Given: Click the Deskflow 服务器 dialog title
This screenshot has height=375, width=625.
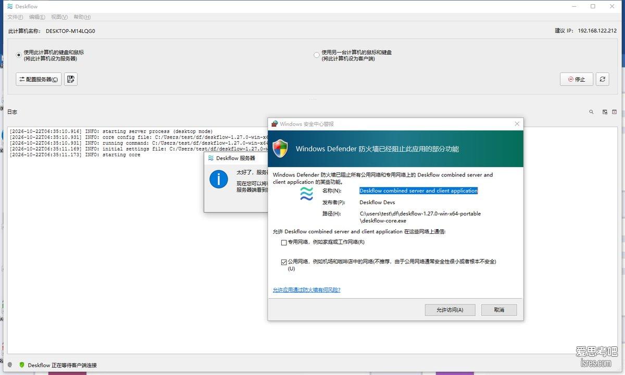Looking at the screenshot, I should pos(235,158).
